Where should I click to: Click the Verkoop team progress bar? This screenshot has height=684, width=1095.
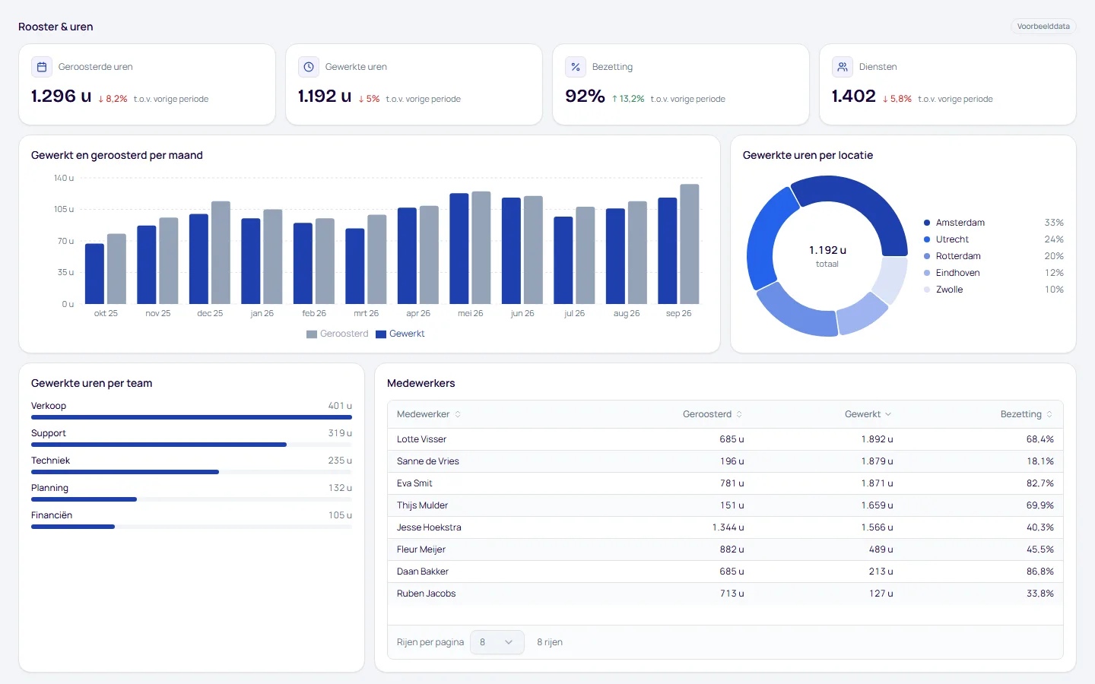(x=192, y=417)
